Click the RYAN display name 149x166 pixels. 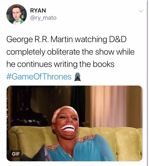pyautogui.click(x=38, y=10)
